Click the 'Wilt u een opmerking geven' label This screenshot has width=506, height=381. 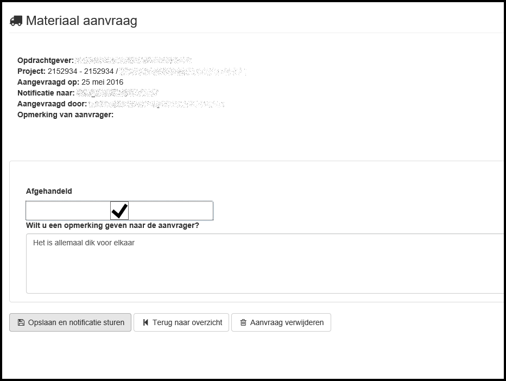[x=112, y=225]
